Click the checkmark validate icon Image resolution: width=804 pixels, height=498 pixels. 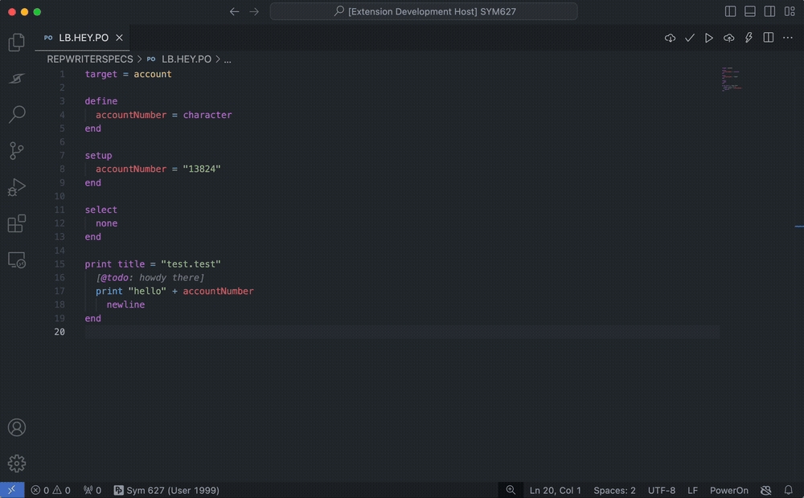pyautogui.click(x=690, y=38)
